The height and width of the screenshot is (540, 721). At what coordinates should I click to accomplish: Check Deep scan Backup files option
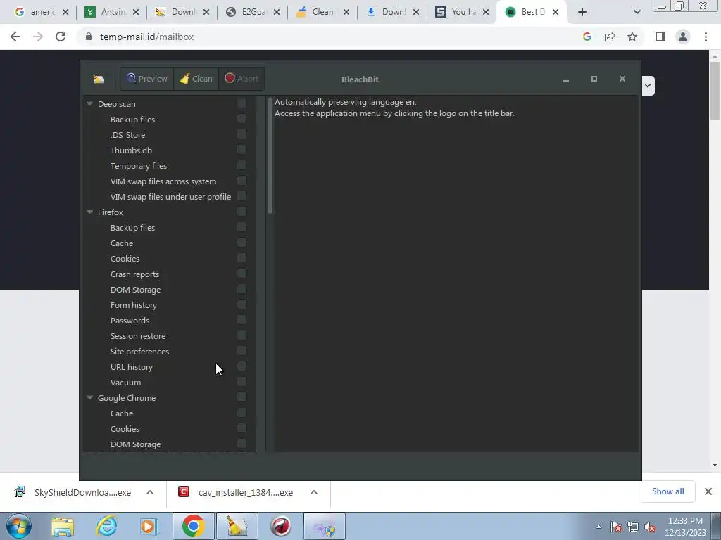click(242, 119)
